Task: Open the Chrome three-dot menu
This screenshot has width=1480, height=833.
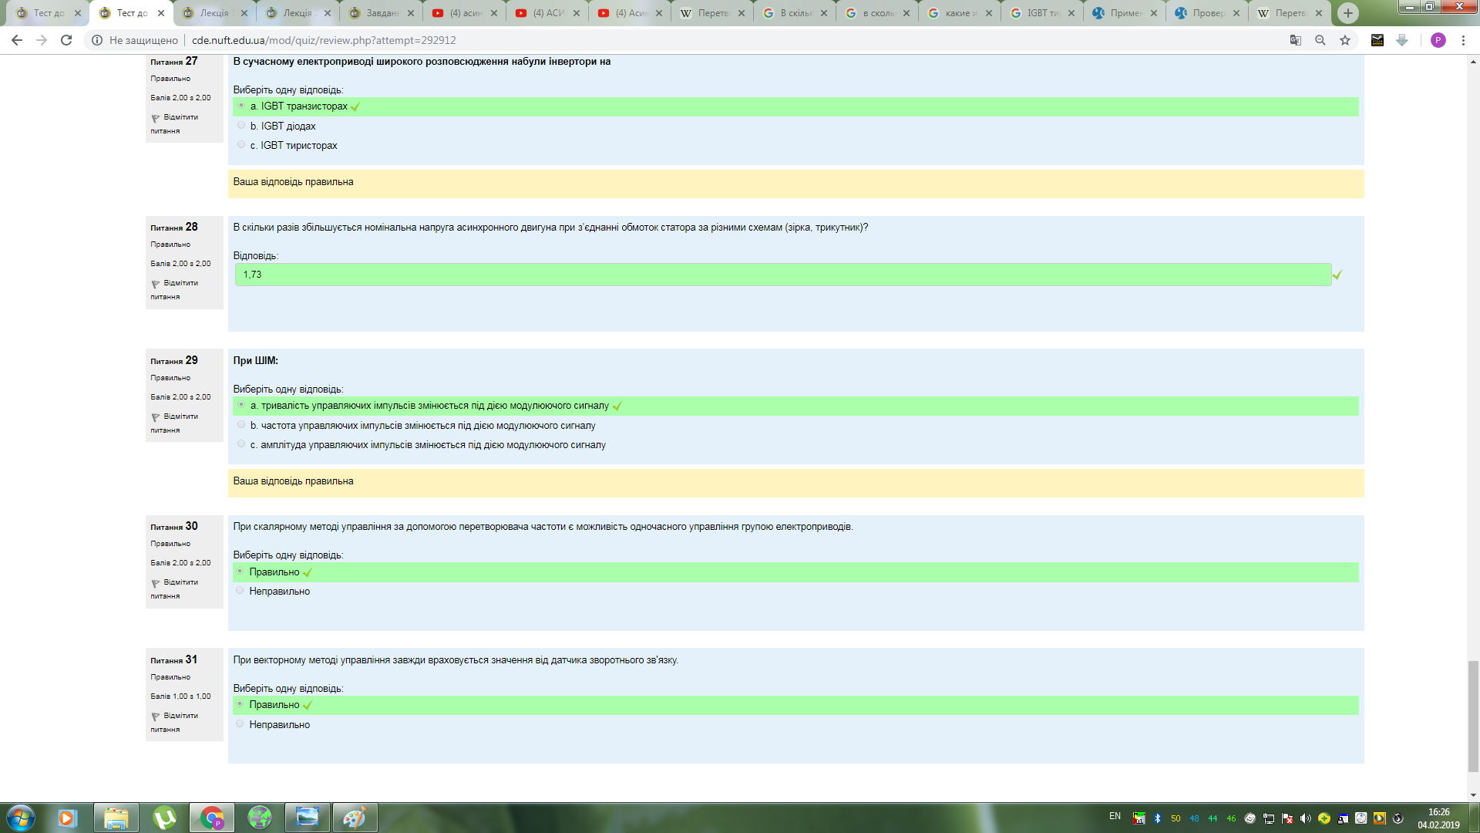Action: tap(1463, 40)
